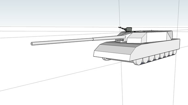Click the machine gun mounted on the turret roof
Screen dimensions: 188x105
tap(122, 29)
